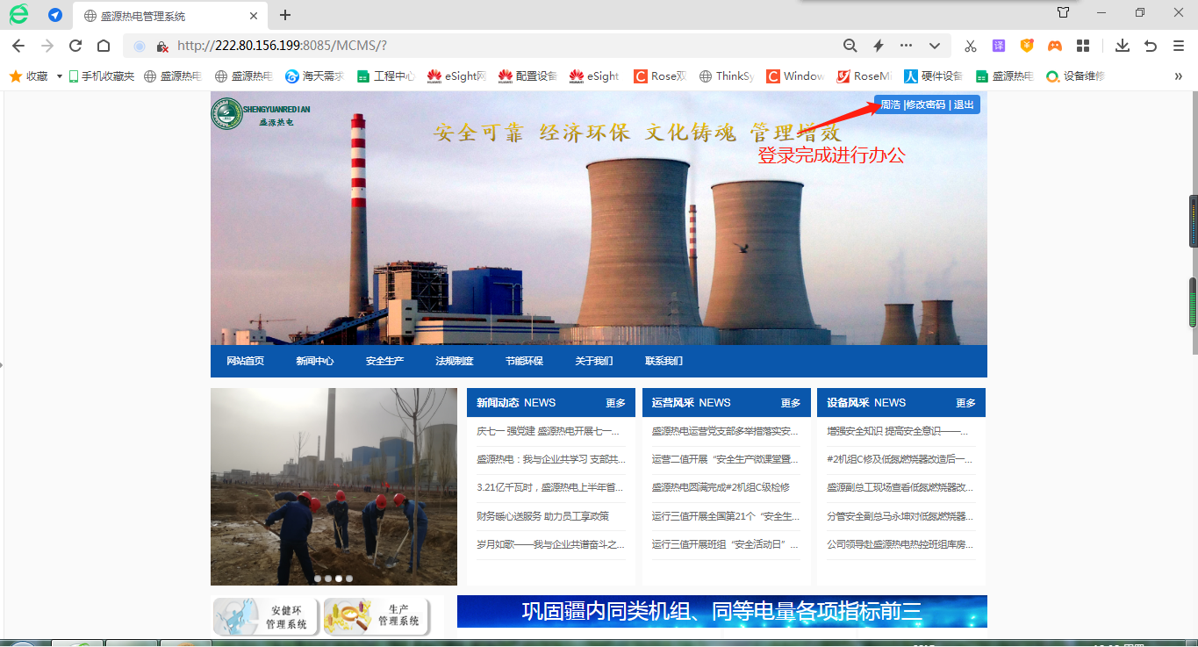Go back with the browser back arrow
The height and width of the screenshot is (647, 1198).
[x=18, y=46]
